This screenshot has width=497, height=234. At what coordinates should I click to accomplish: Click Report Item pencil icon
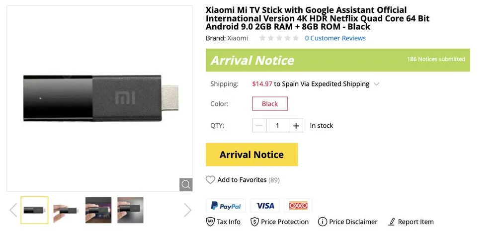click(x=392, y=222)
